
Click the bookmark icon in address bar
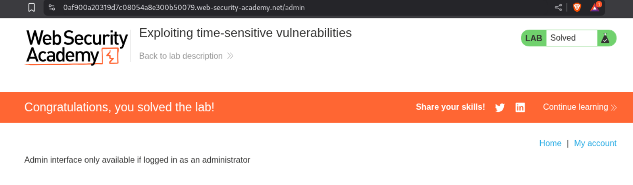[x=32, y=7]
